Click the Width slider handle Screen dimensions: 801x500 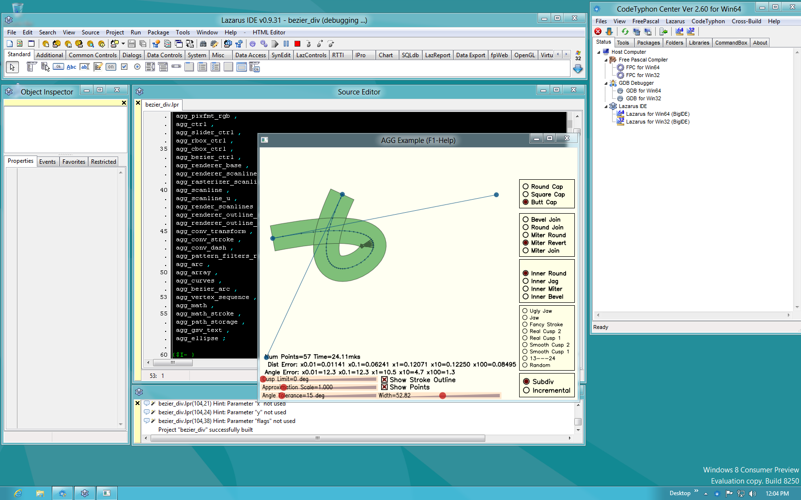(443, 396)
